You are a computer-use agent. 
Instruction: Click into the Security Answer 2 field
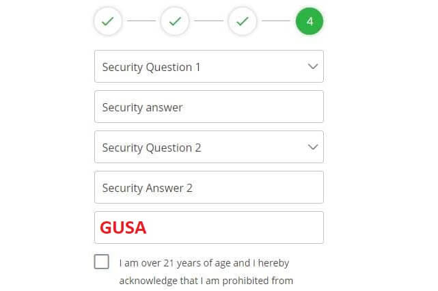tap(208, 187)
